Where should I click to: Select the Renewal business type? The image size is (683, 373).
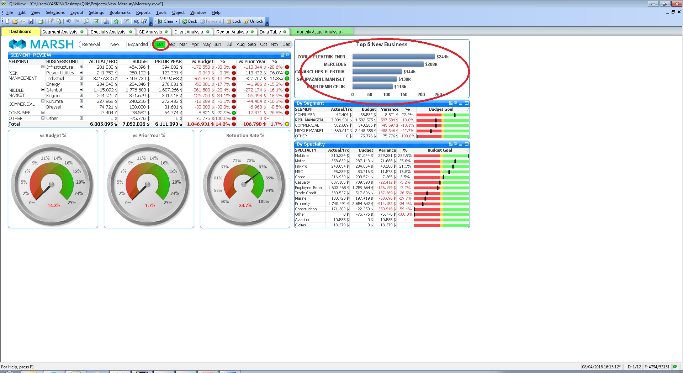tap(91, 44)
